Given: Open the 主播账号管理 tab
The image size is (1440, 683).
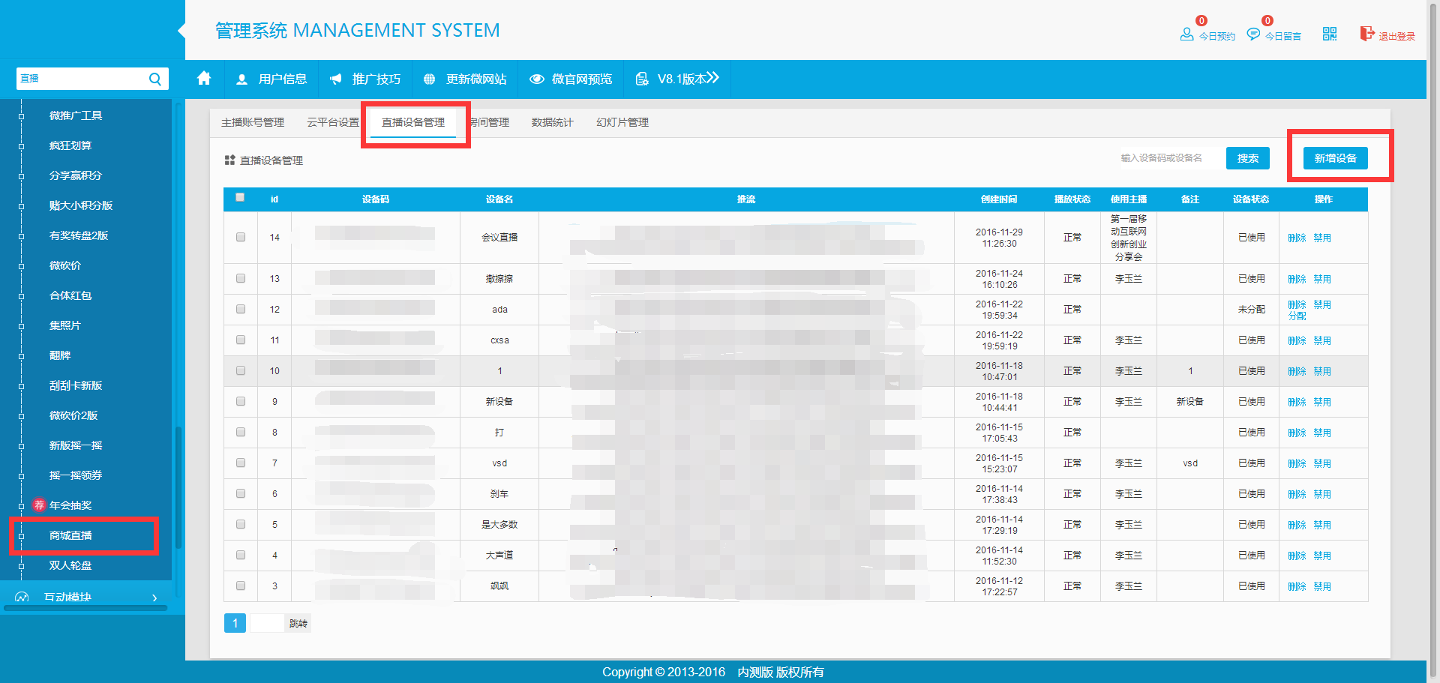Looking at the screenshot, I should coord(252,122).
